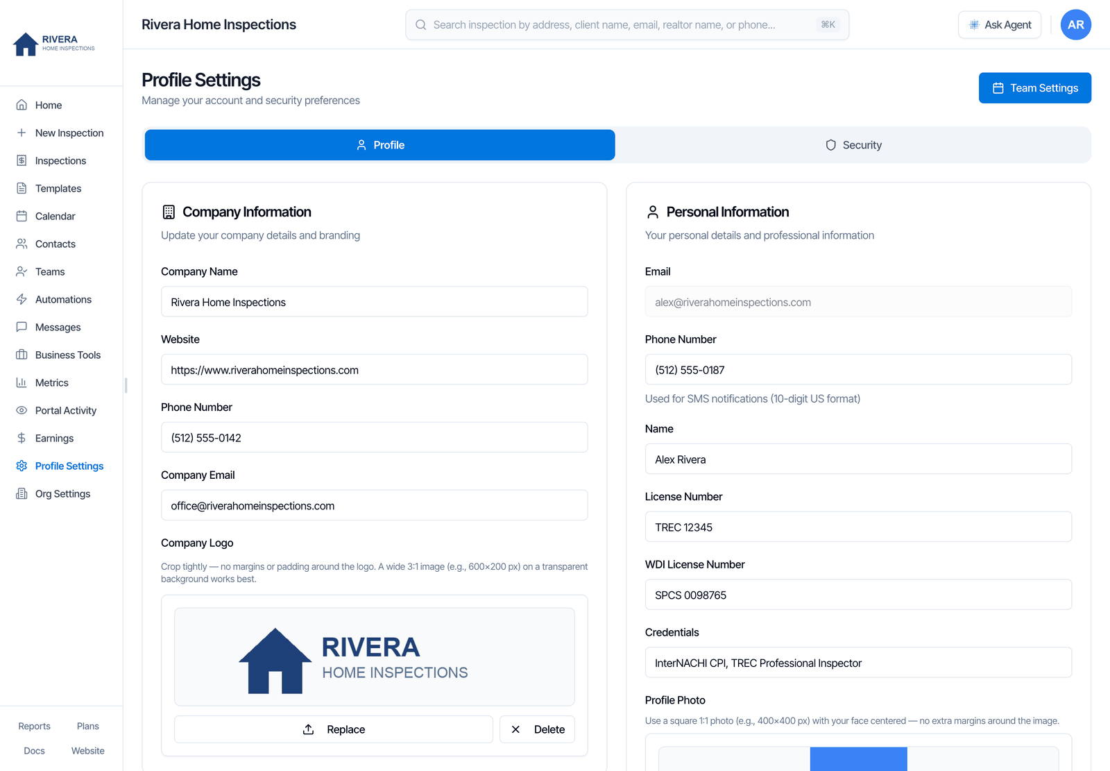The image size is (1110, 771).
Task: Click the plus icon for New Inspection
Action: 22,133
